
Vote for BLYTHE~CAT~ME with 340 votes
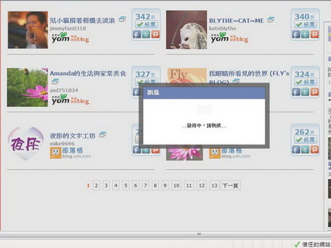(x=305, y=24)
